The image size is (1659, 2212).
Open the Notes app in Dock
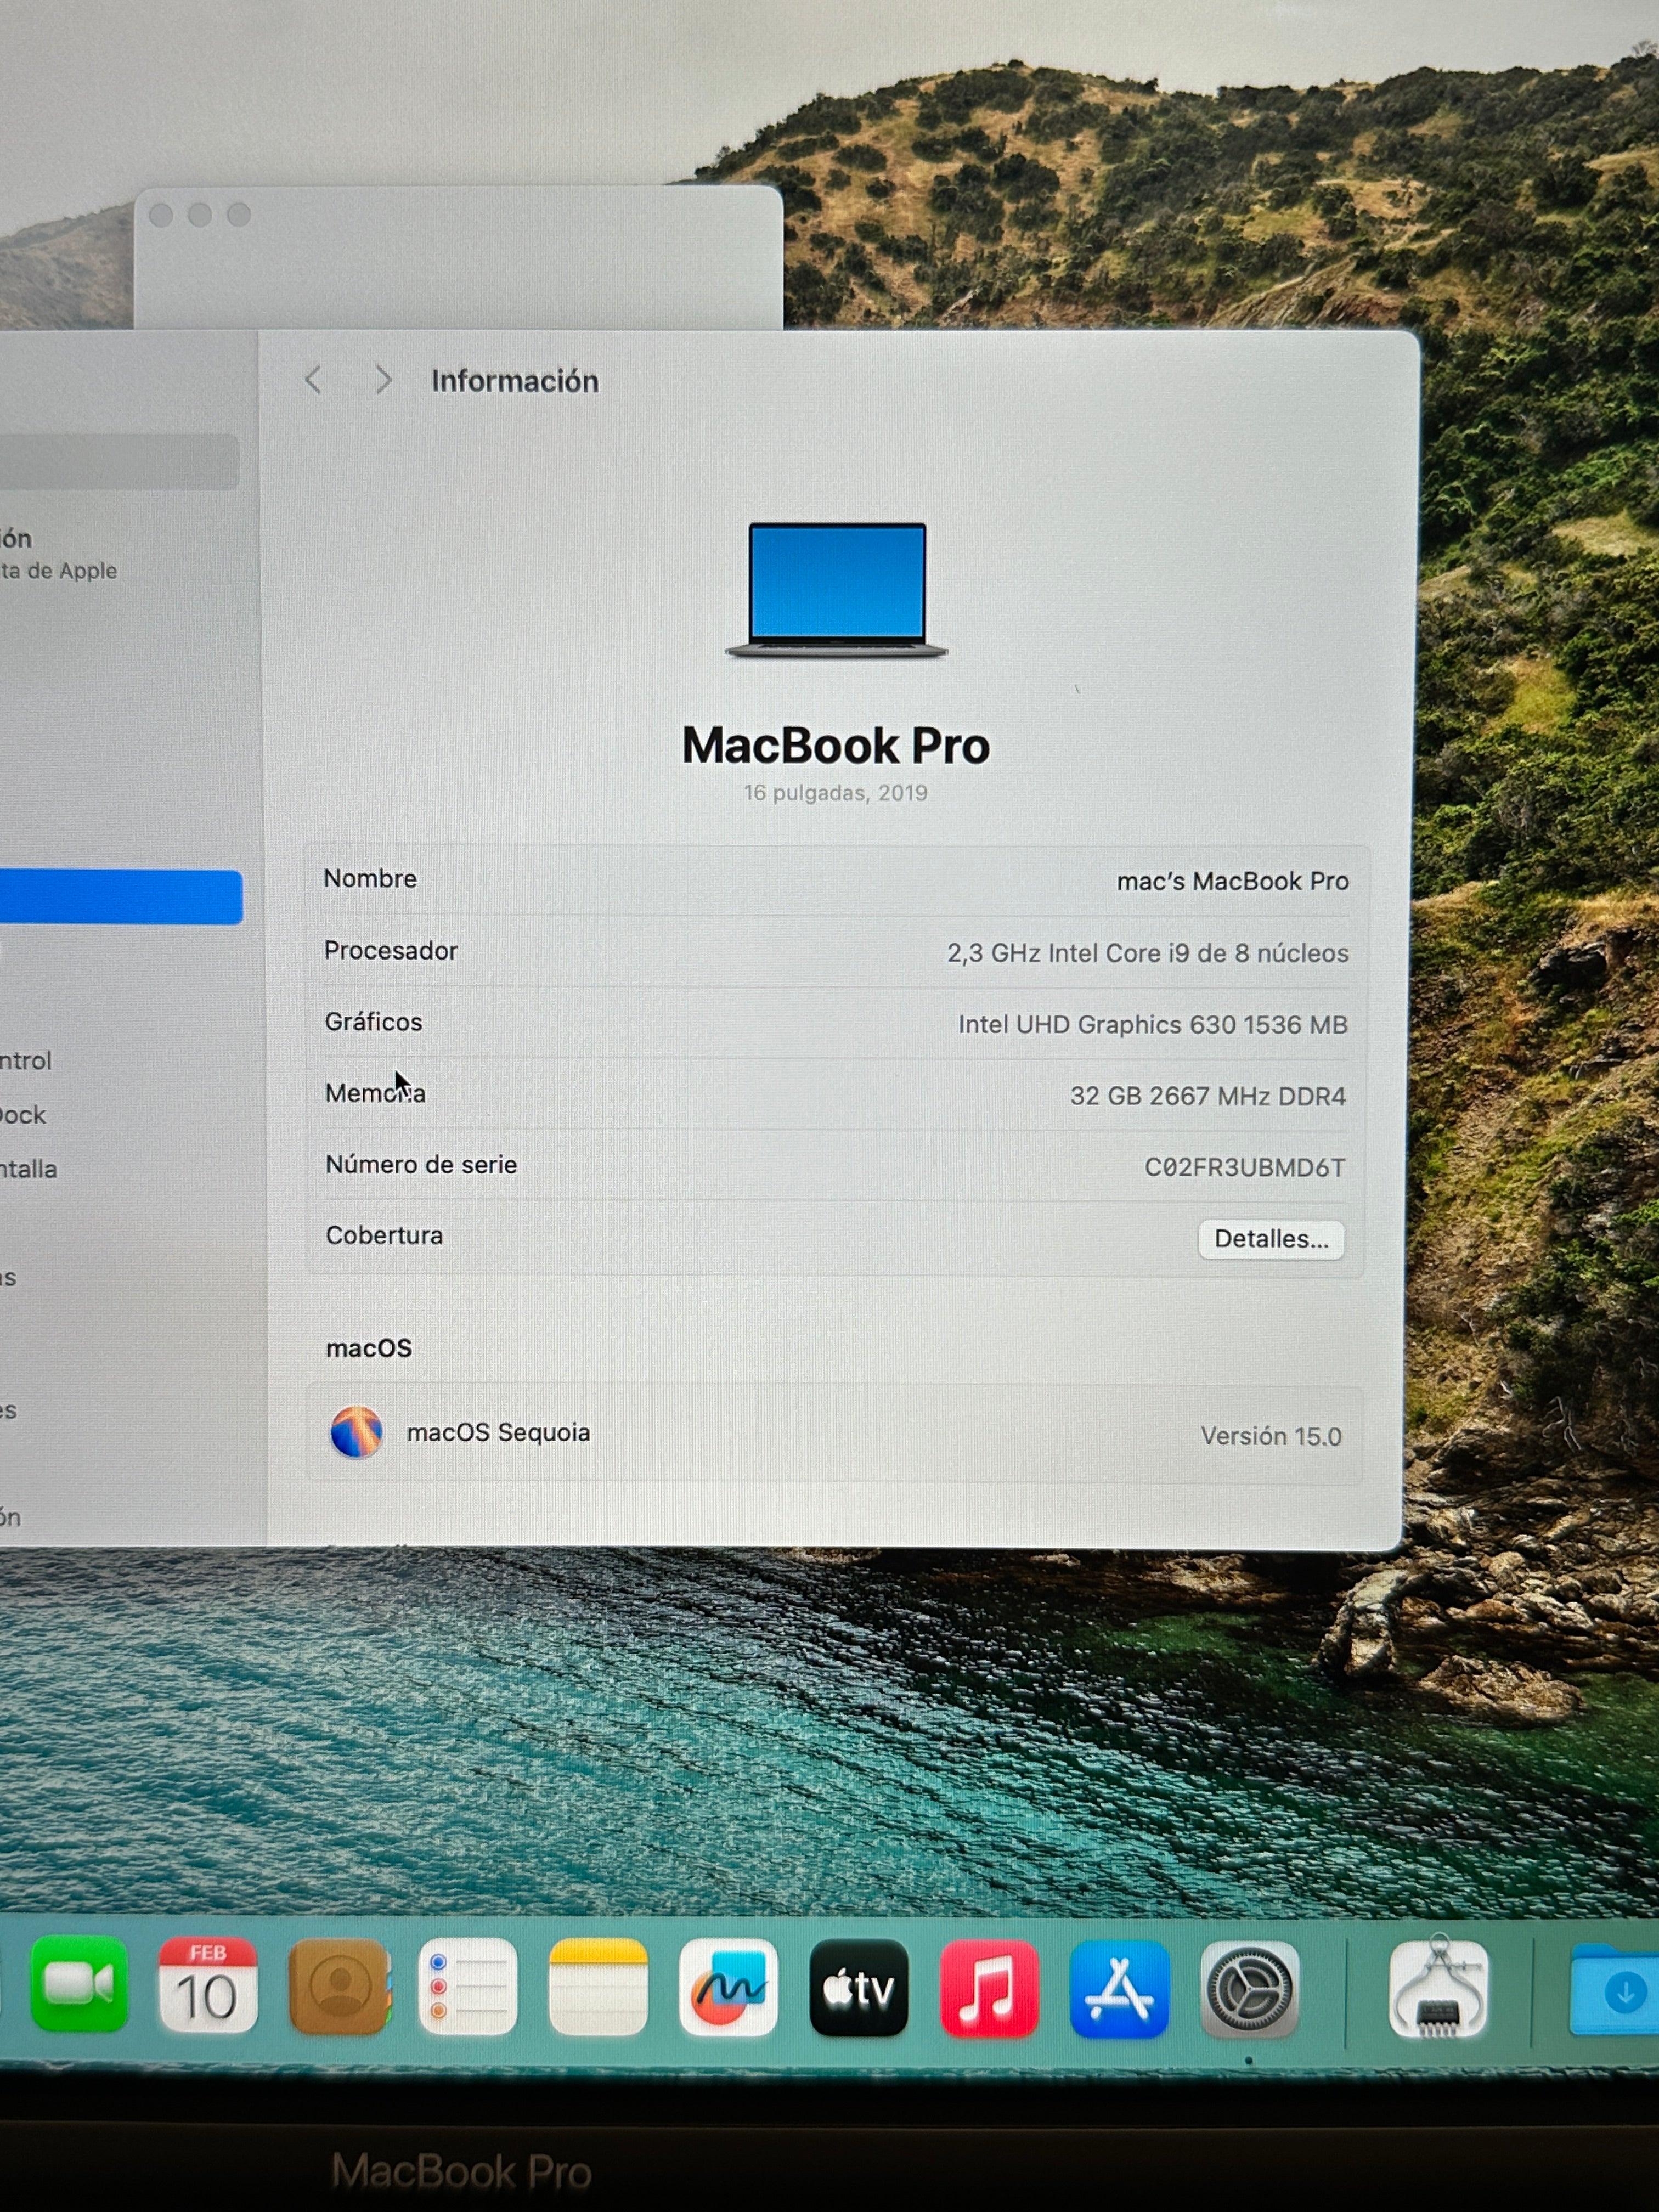tap(598, 1987)
